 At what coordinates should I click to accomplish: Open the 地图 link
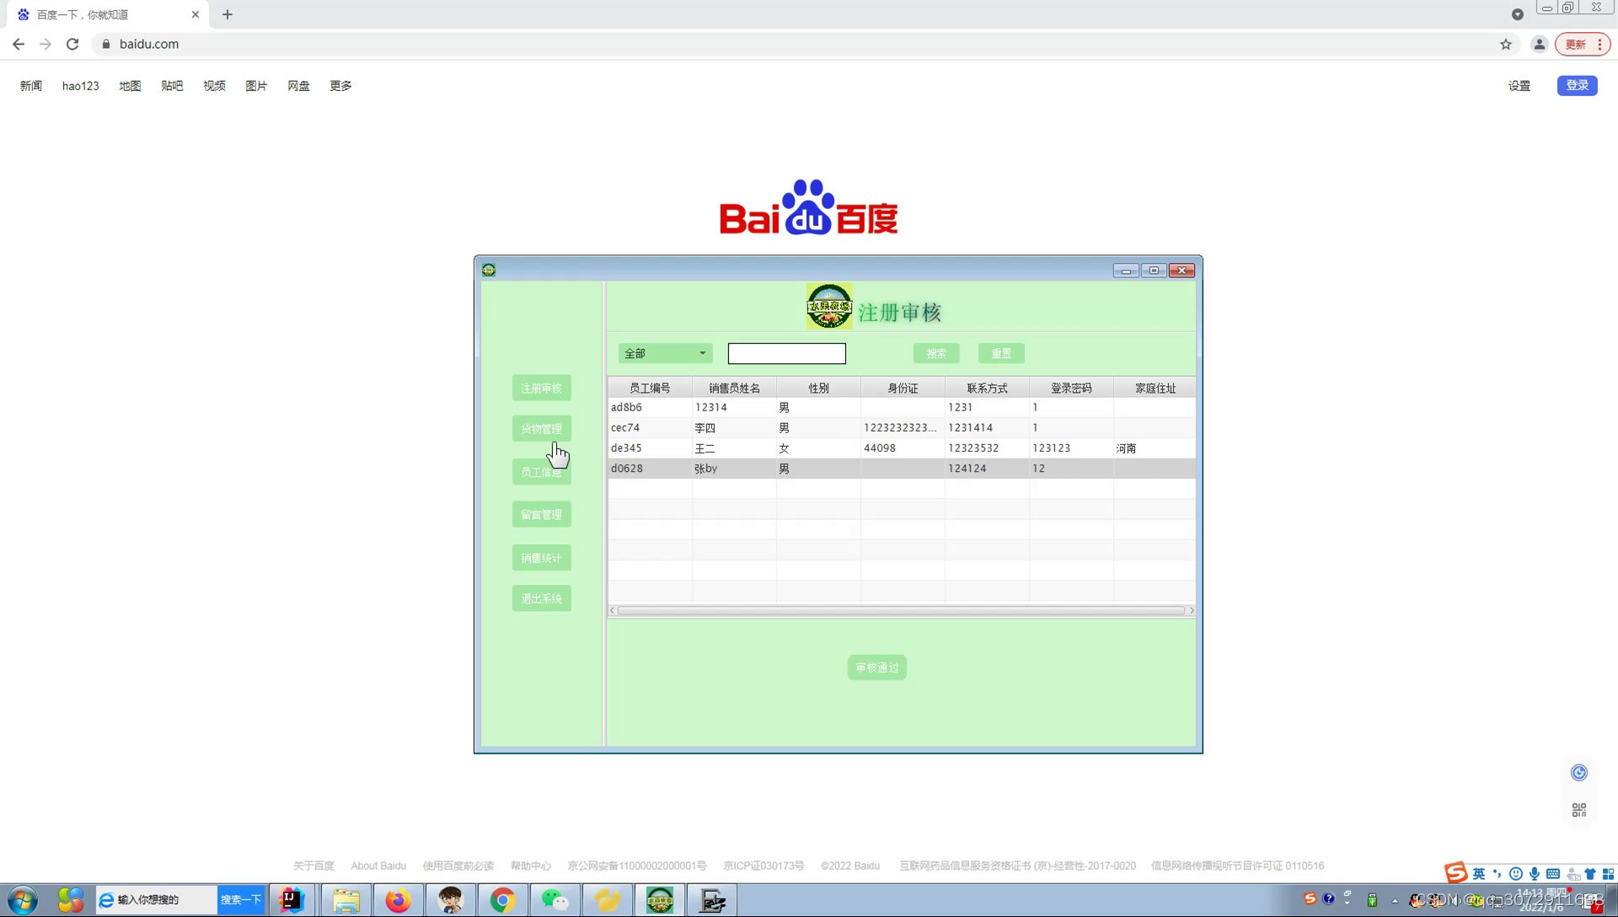click(130, 85)
